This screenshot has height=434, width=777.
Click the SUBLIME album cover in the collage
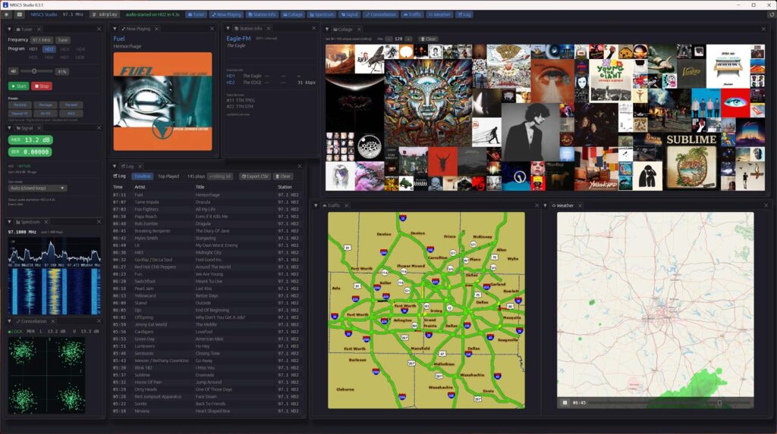691,162
